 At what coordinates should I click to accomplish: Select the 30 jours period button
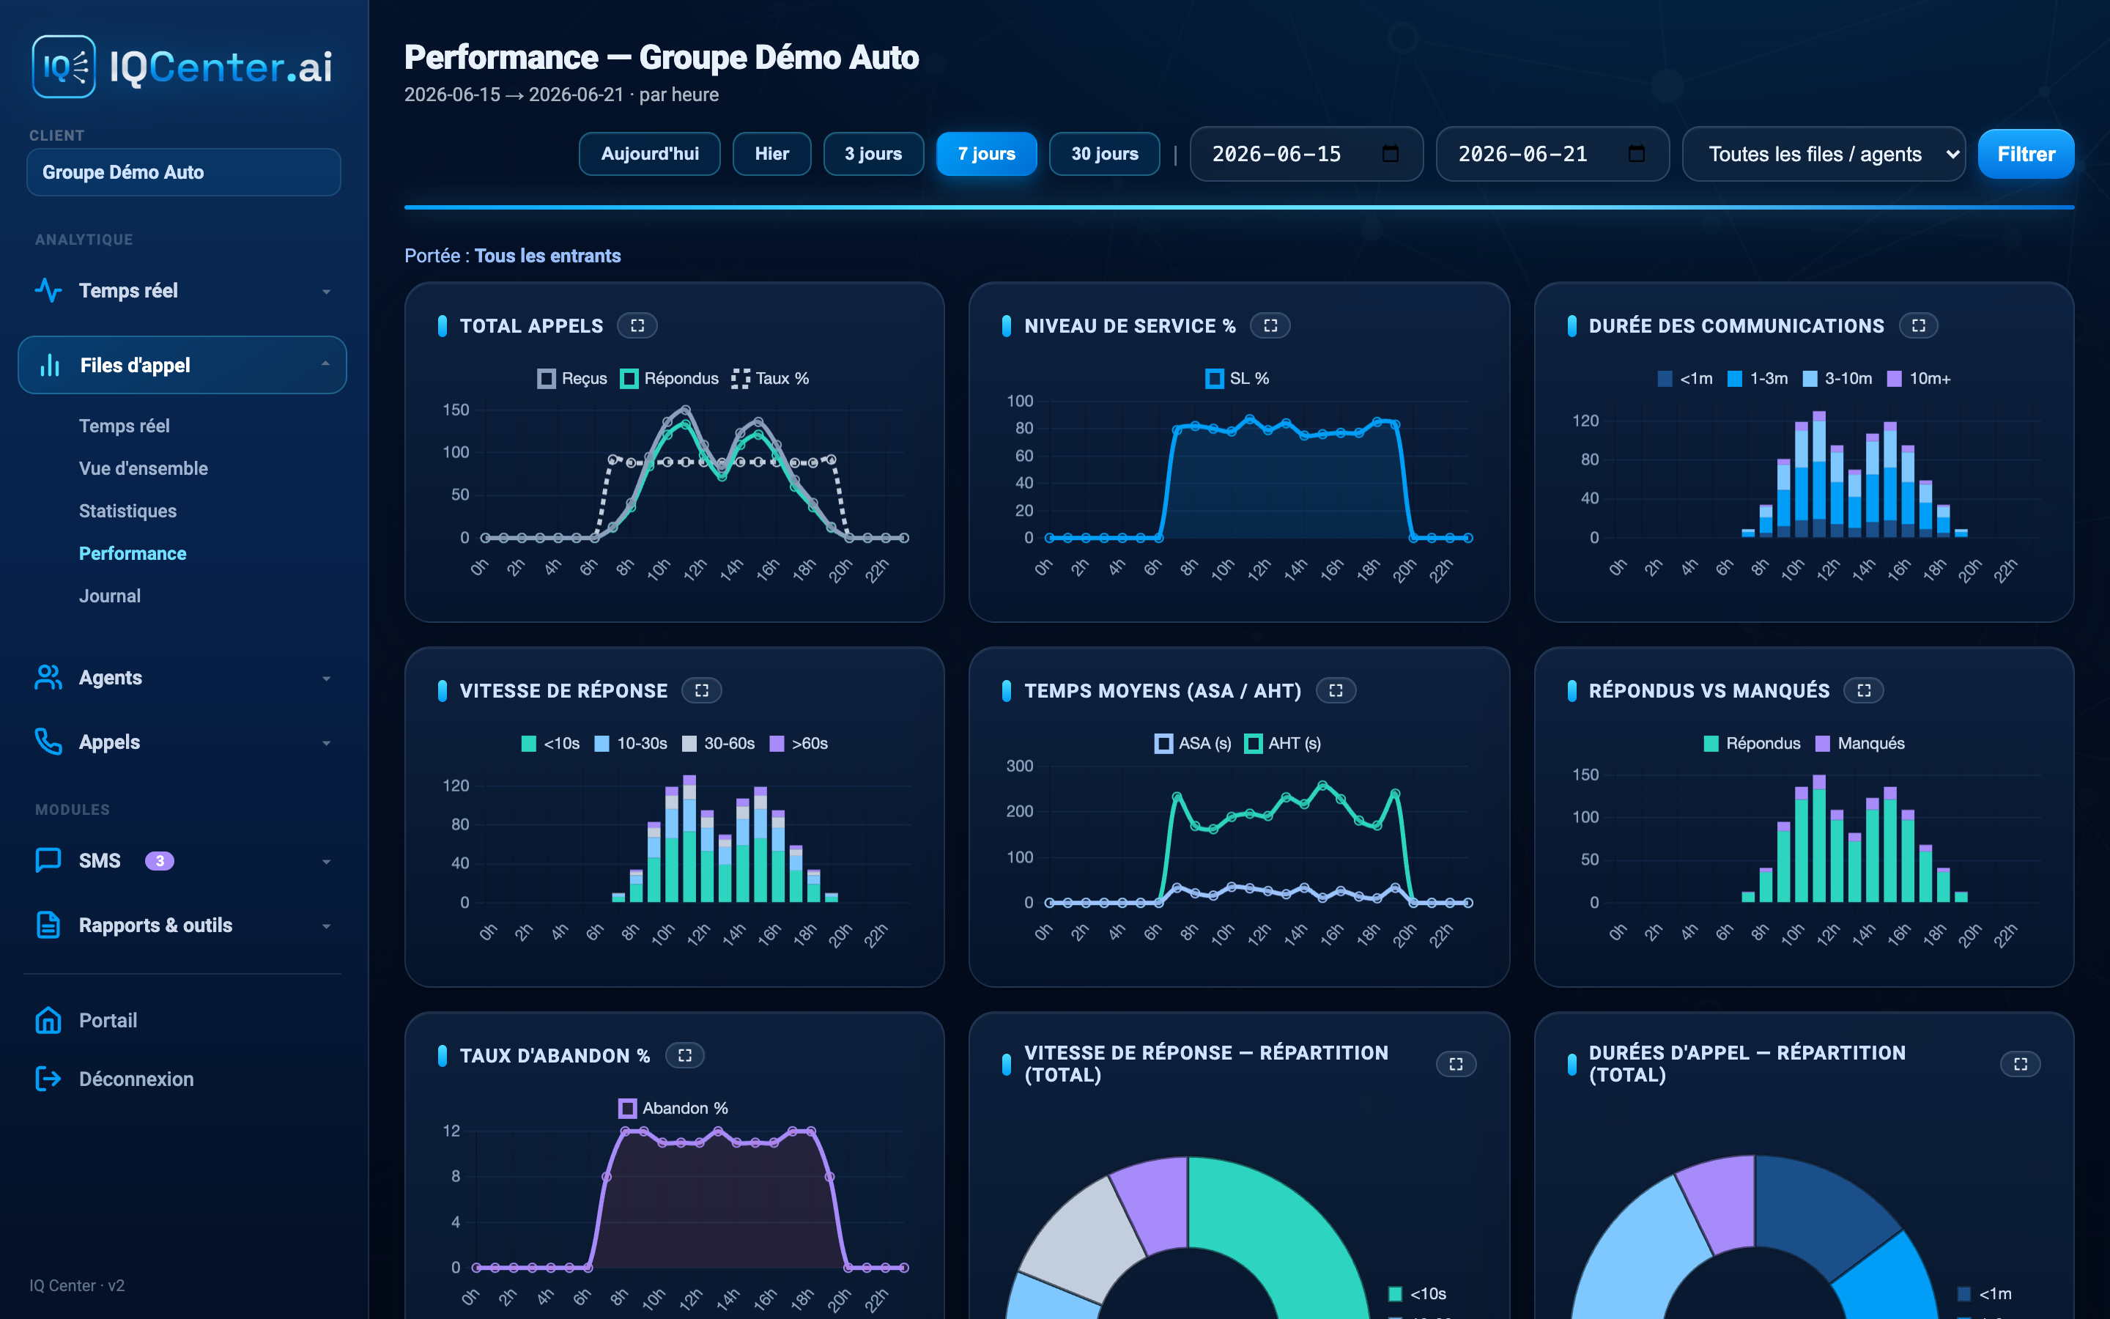coord(1105,154)
